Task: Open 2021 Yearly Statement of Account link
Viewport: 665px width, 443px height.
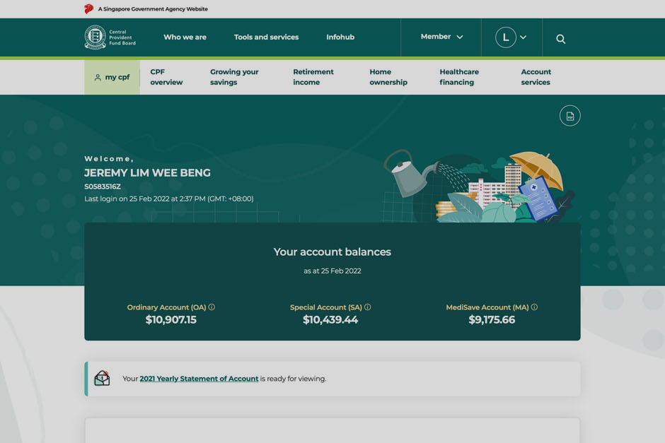Action: point(199,379)
